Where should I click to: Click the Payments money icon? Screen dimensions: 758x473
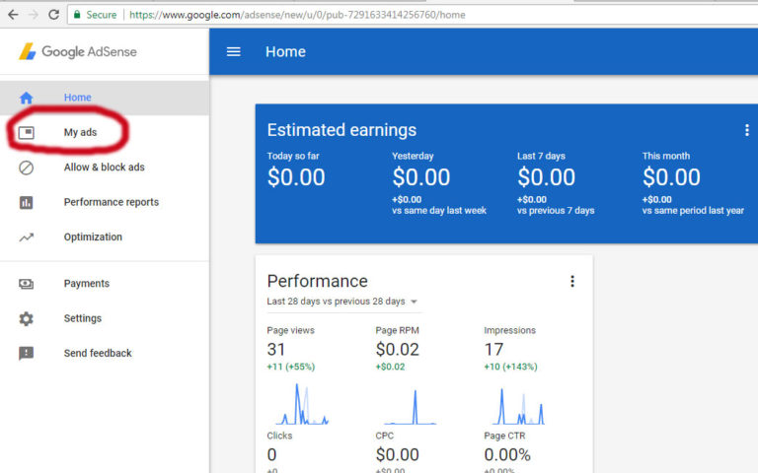tap(26, 284)
